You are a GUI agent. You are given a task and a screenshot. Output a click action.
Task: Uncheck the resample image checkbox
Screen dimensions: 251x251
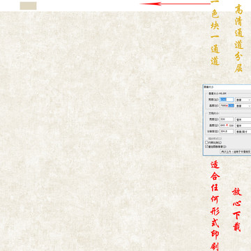click(206, 146)
